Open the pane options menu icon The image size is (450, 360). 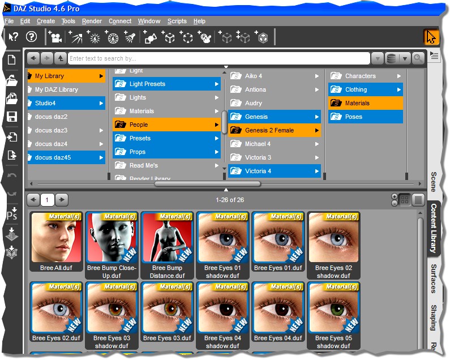[x=434, y=55]
